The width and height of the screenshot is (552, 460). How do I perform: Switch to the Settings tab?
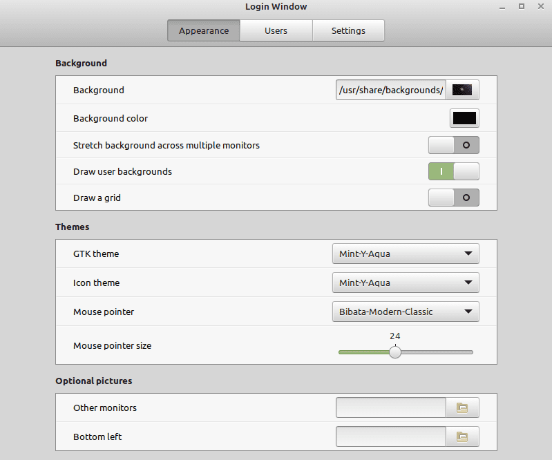(348, 30)
